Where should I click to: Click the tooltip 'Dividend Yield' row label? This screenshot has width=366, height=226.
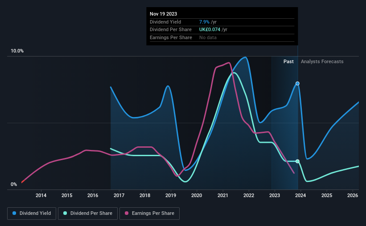pyautogui.click(x=165, y=22)
